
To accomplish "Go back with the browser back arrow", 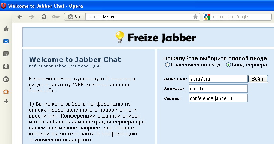I will (20, 17).
